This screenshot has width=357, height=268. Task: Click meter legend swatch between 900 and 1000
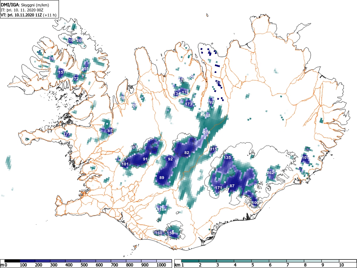[149, 261]
